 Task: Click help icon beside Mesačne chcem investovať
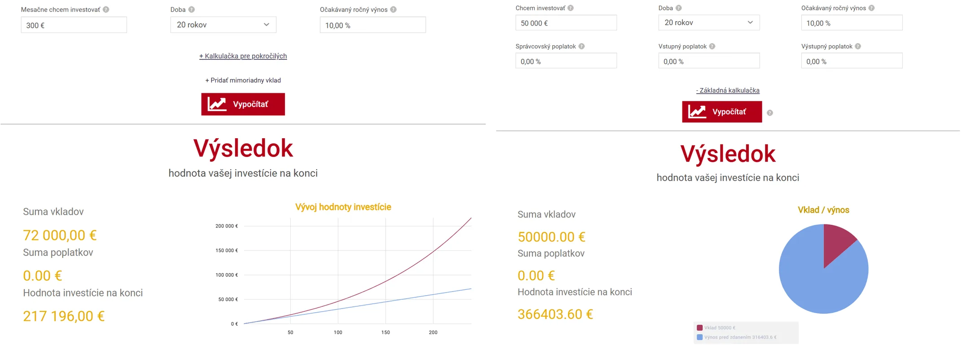point(106,9)
